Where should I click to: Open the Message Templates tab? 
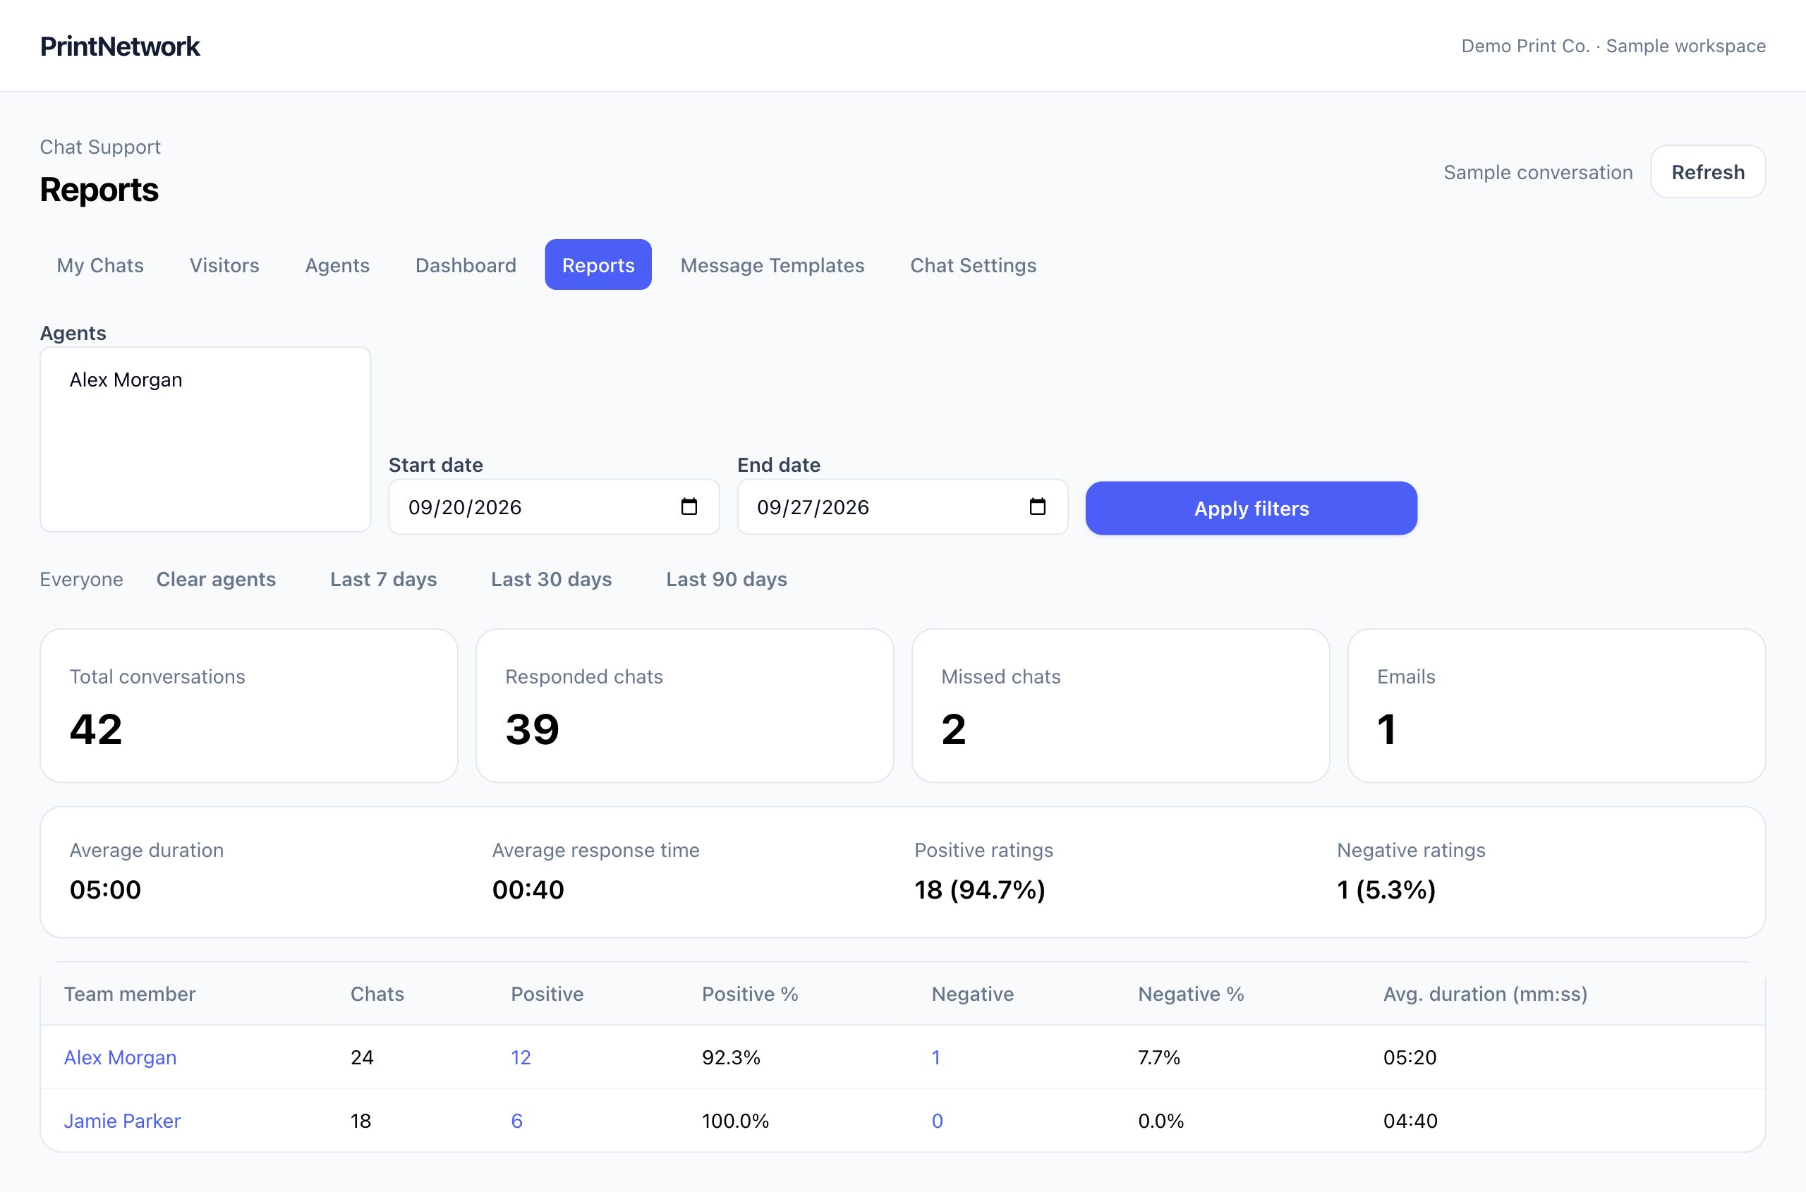coord(772,265)
